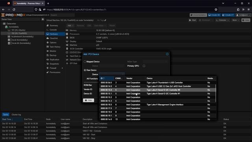Click the device list vertical scrollbar

point(215,93)
